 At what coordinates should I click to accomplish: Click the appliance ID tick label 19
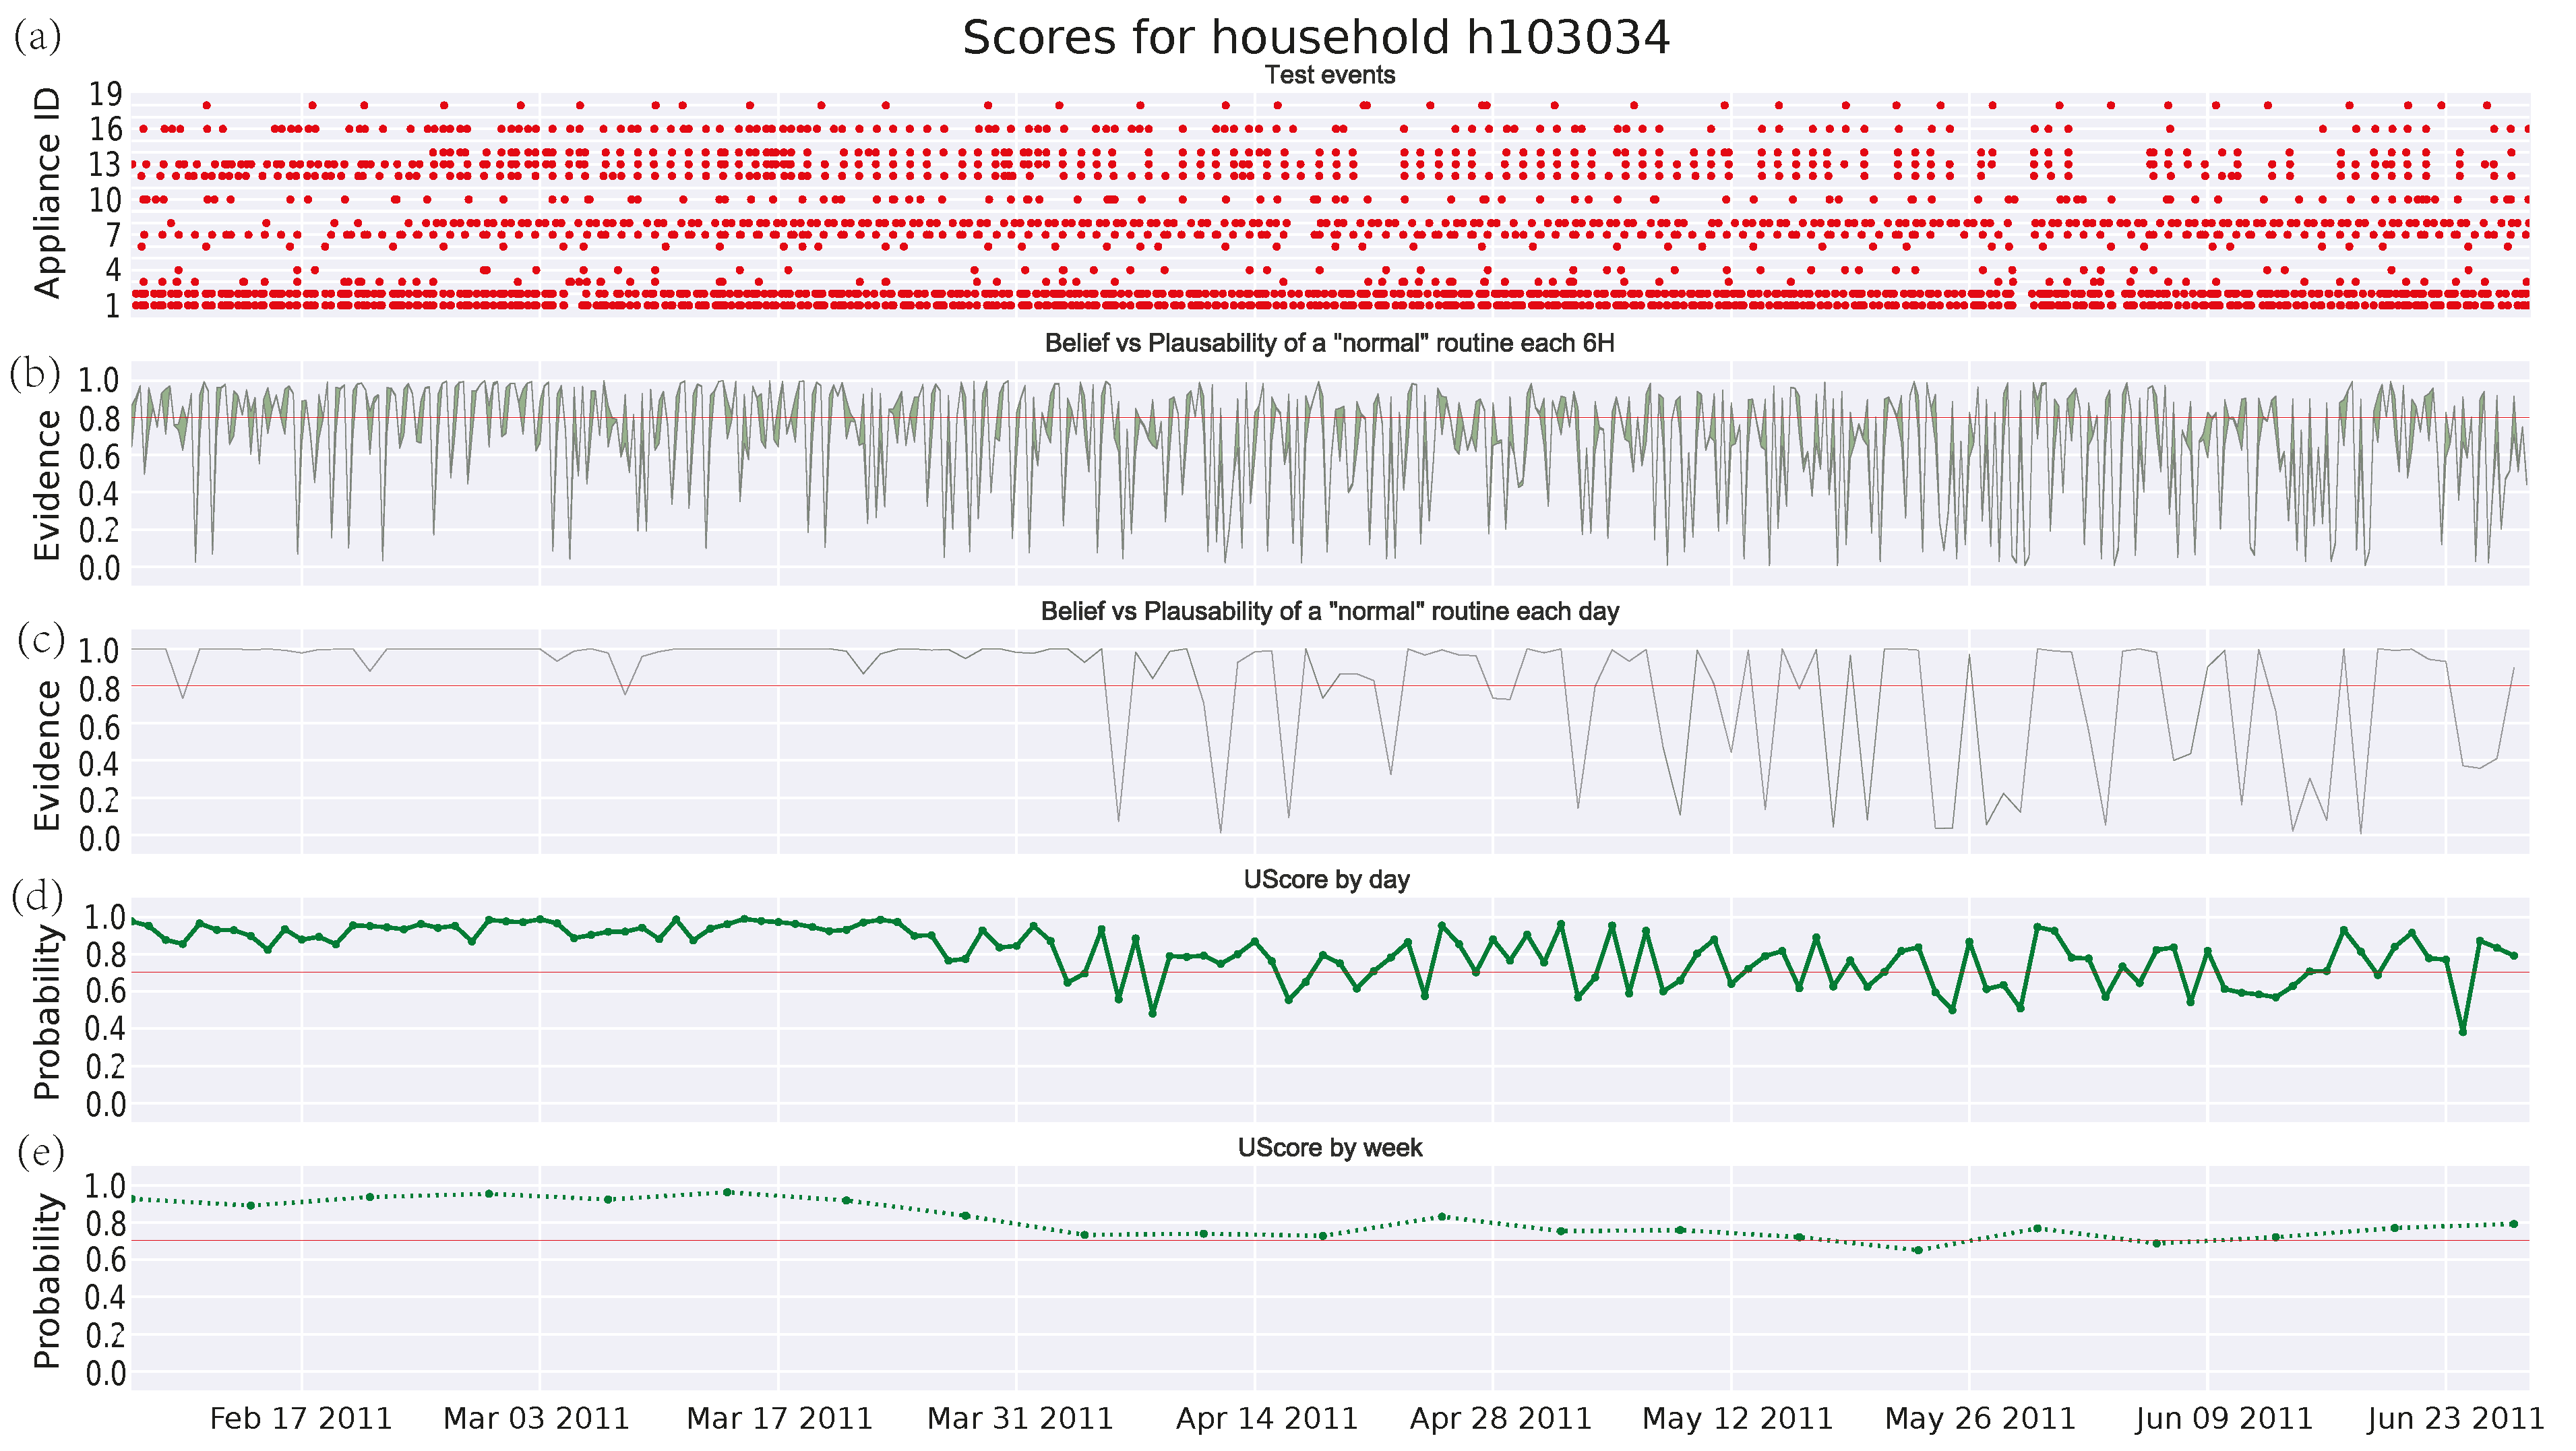[105, 94]
